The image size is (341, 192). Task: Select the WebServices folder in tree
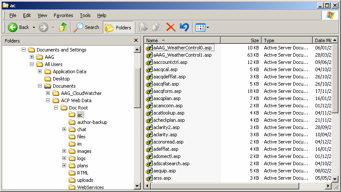pyautogui.click(x=90, y=187)
